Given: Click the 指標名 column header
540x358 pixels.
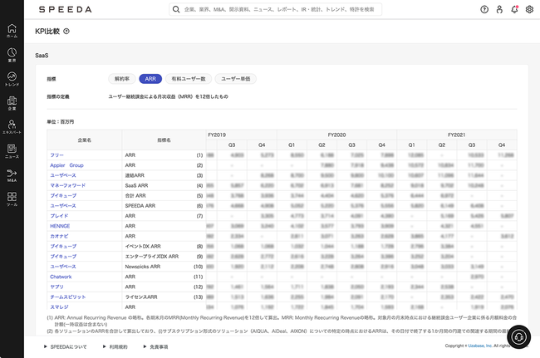Looking at the screenshot, I should (x=164, y=140).
